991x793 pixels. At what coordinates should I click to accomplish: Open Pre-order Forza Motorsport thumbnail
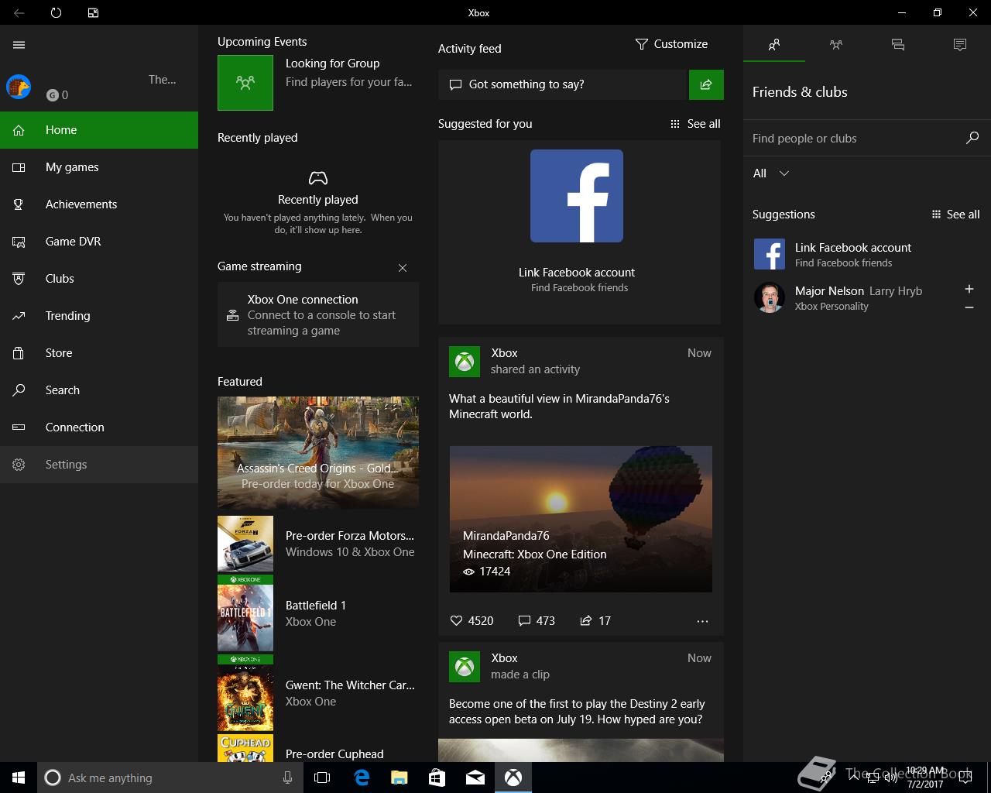tap(245, 544)
